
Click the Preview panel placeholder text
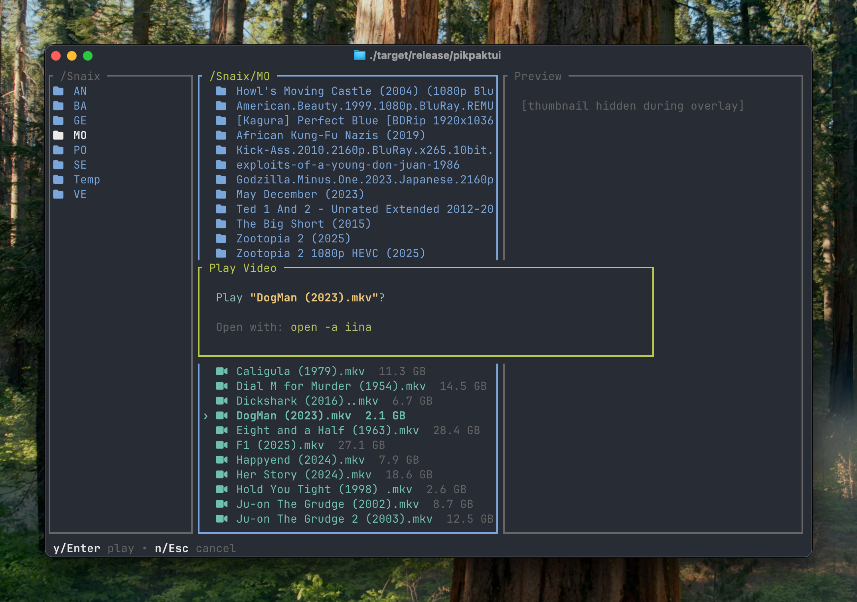coord(632,106)
